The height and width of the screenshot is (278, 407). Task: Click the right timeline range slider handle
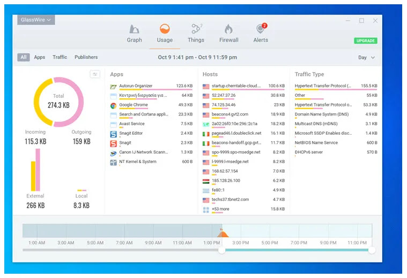click(x=372, y=250)
